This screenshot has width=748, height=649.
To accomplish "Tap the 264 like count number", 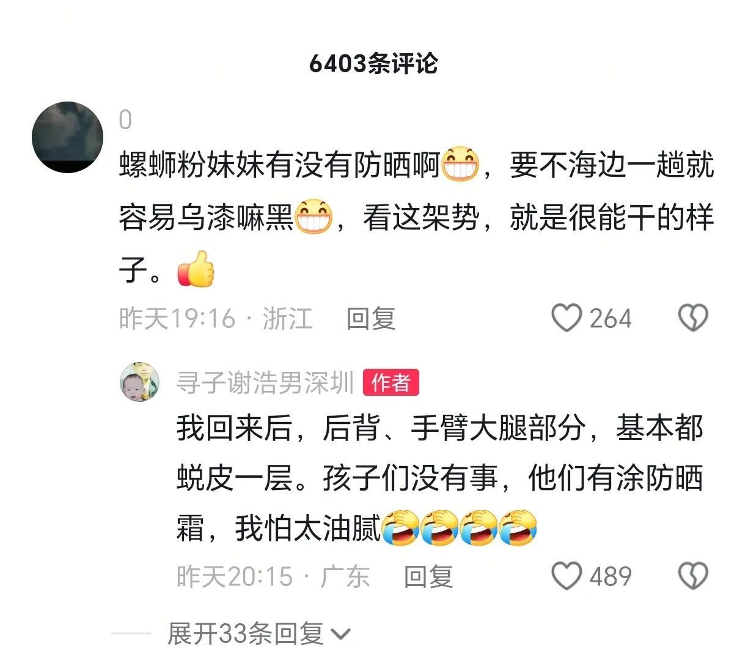I will click(610, 319).
